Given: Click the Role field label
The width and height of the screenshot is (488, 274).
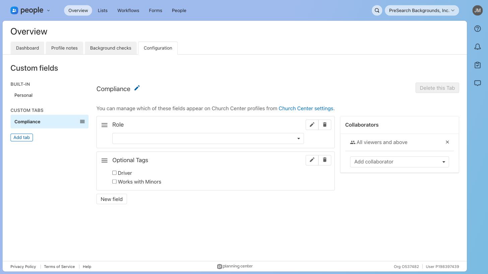Looking at the screenshot, I should [x=118, y=125].
